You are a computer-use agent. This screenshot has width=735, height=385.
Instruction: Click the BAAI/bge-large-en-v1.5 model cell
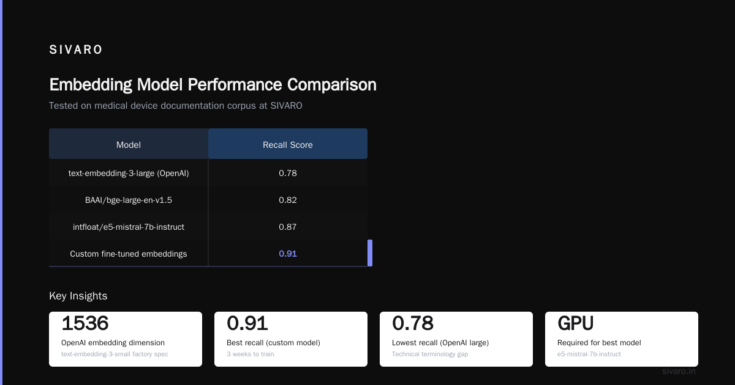129,200
